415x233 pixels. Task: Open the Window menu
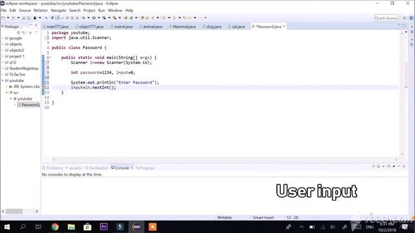coord(115,10)
